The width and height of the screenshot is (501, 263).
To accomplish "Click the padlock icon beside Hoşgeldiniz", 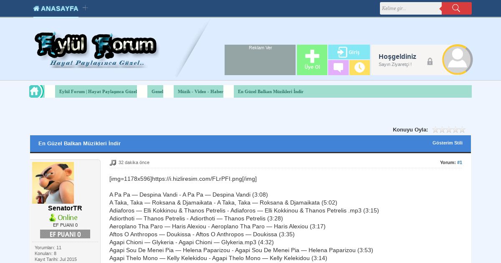I will [430, 61].
